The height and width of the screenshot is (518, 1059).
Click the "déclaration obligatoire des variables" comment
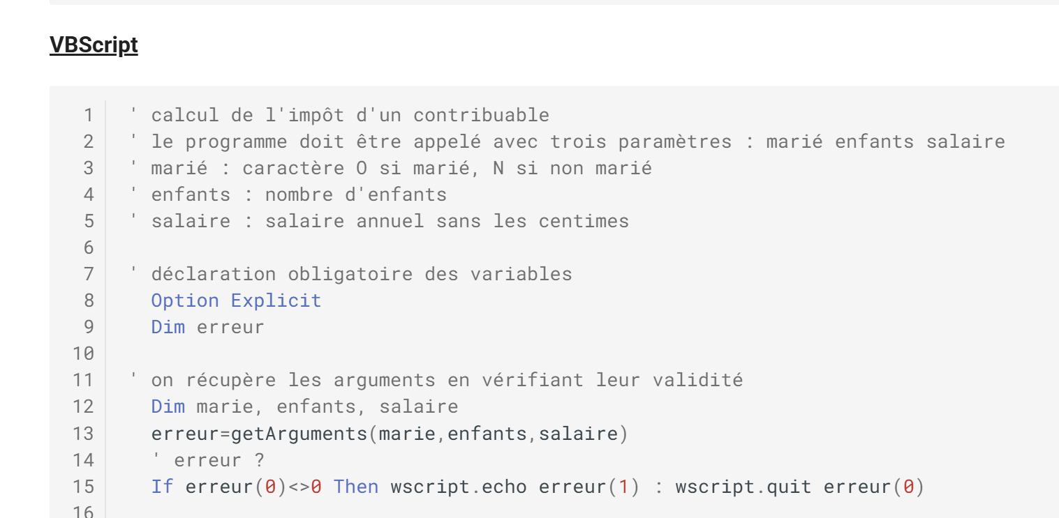[361, 274]
